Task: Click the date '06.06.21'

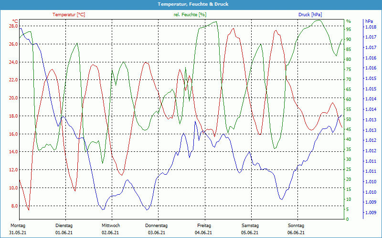Action: (296, 232)
